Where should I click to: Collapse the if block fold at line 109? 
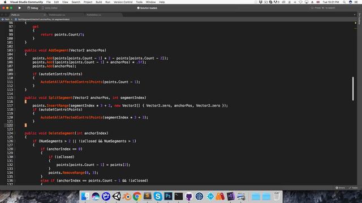coord(15,74)
